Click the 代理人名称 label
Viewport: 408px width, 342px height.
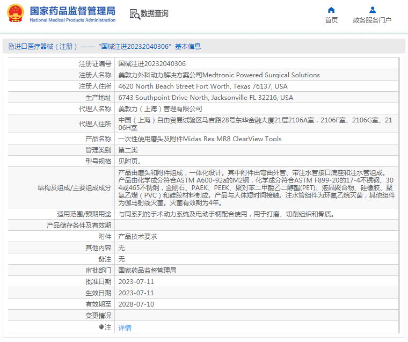pyautogui.click(x=95, y=108)
